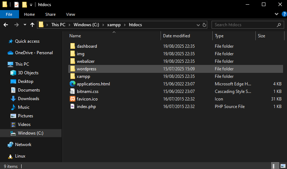Image resolution: width=287 pixels, height=169 pixels.
Task: Click the Refresh button in address bar
Action: coord(204,25)
